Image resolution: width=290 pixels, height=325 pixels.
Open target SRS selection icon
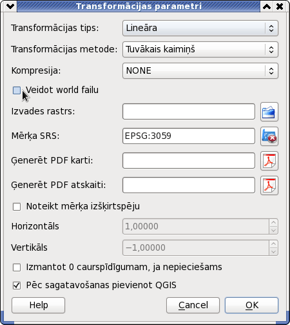pyautogui.click(x=269, y=136)
